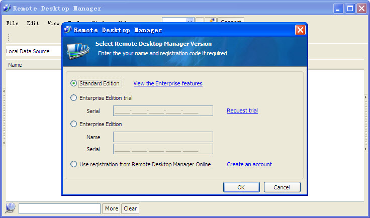Click the main window title bar app icon
Image resolution: width=370 pixels, height=218 pixels.
click(x=7, y=8)
